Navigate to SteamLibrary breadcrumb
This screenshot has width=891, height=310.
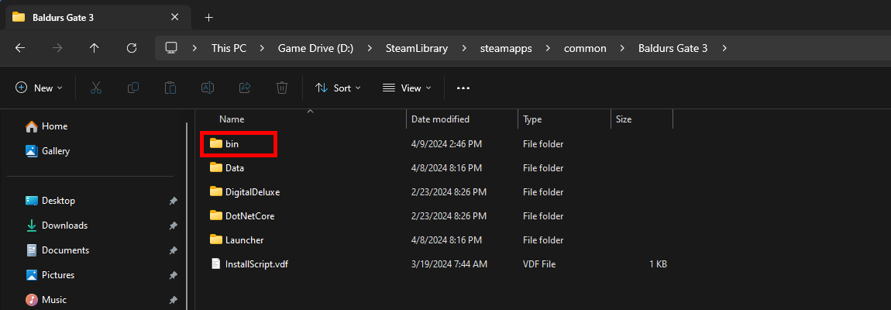(x=417, y=48)
